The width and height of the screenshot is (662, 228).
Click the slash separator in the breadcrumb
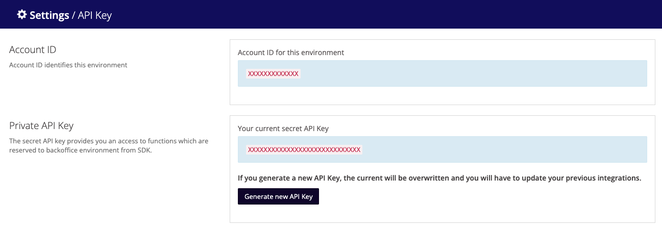click(73, 15)
